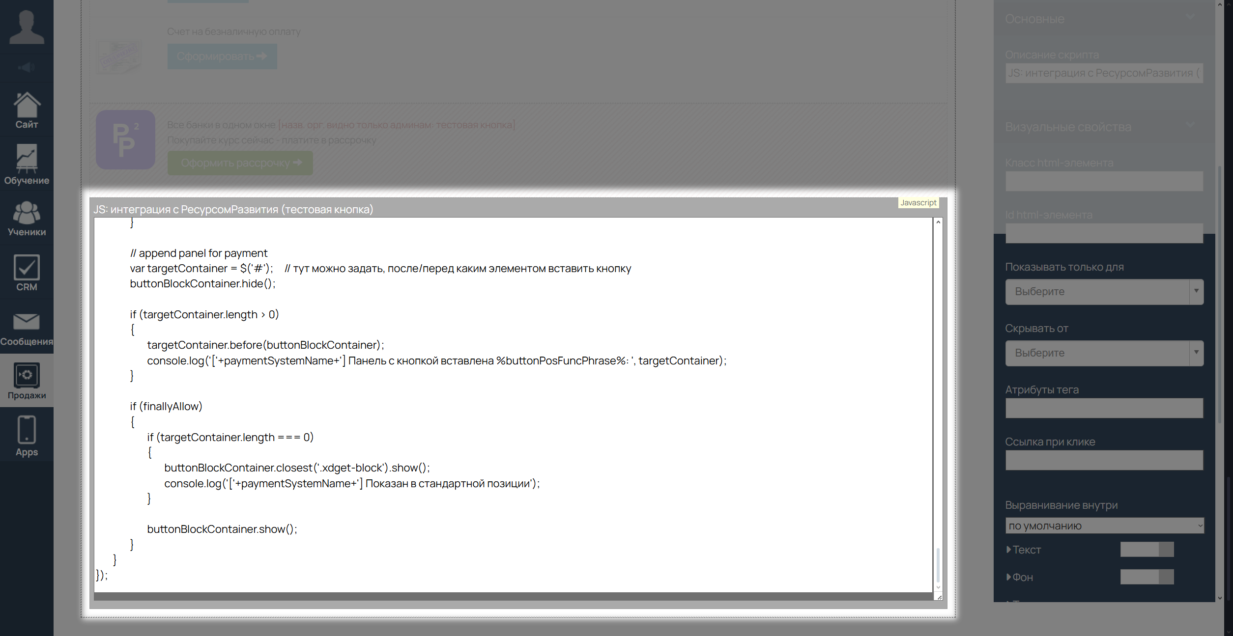Expand the Текст settings triangle

pos(1009,550)
